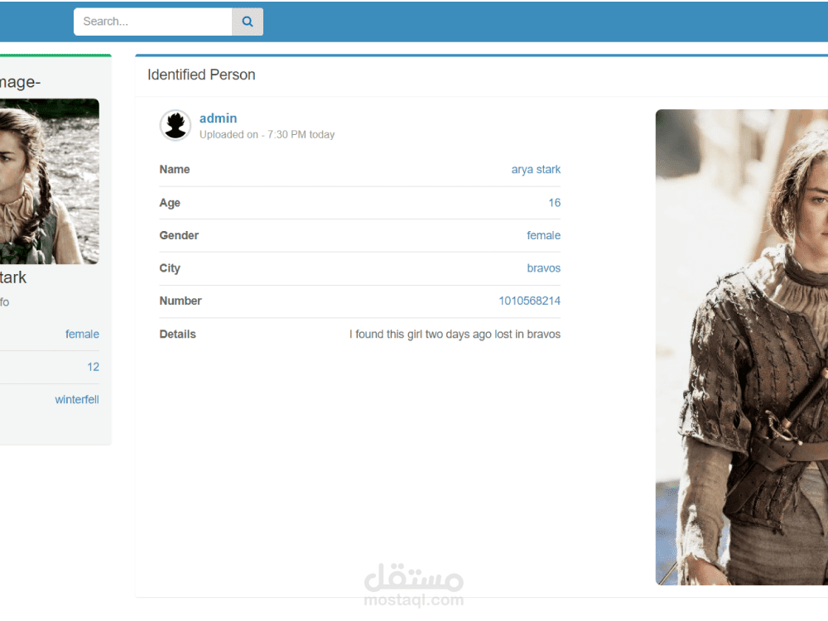
Task: Click the 'Number' field label
Action: pyautogui.click(x=181, y=301)
